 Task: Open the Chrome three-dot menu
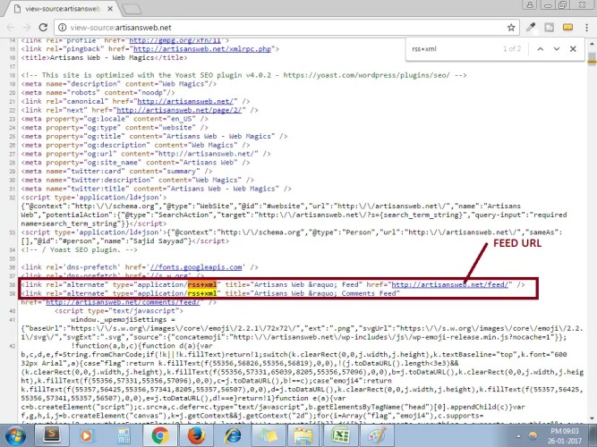pyautogui.click(x=587, y=28)
